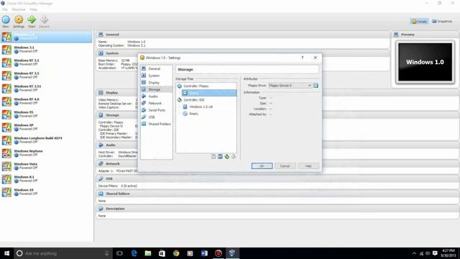
Task: Open General page in Settings sidebar
Action: point(155,69)
